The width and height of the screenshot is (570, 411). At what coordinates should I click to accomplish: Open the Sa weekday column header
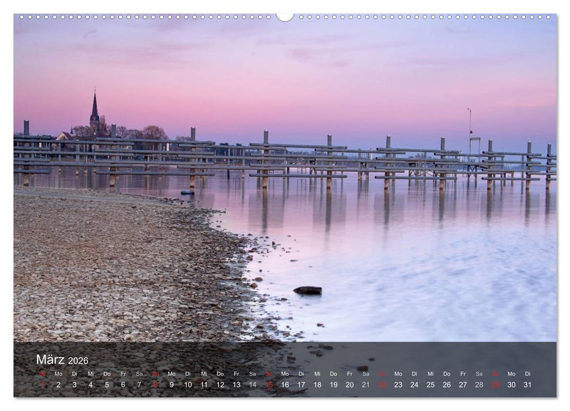tap(139, 373)
